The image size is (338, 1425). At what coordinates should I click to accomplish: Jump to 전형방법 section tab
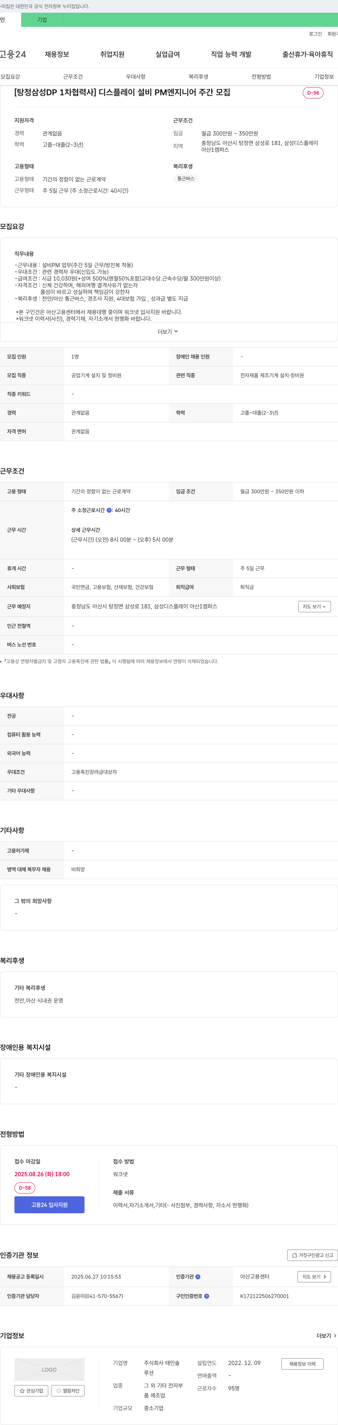pos(261,76)
